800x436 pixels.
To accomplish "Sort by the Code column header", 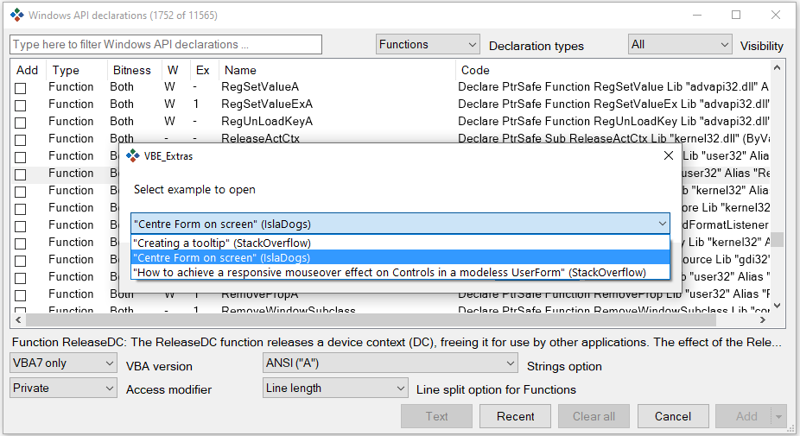I will (x=613, y=70).
